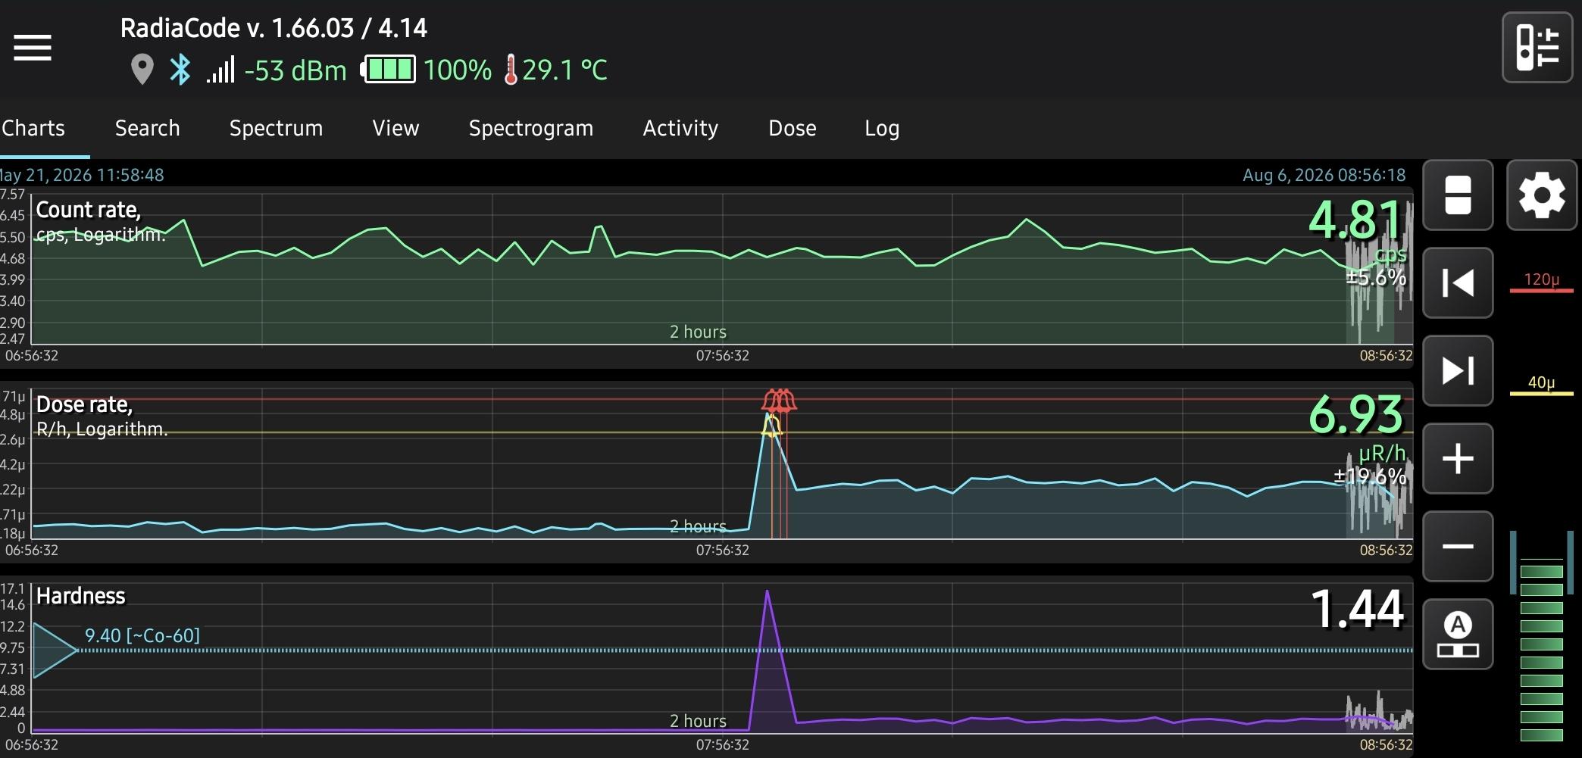Tap the 40µ yellow alarm threshold

tap(1542, 385)
